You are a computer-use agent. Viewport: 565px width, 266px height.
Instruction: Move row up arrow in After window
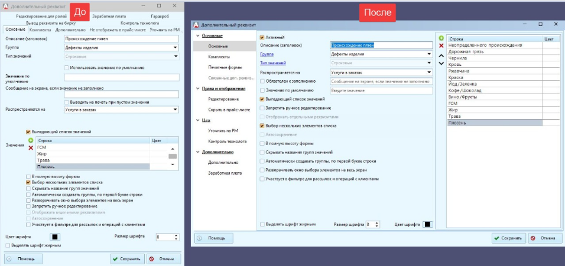click(x=441, y=56)
